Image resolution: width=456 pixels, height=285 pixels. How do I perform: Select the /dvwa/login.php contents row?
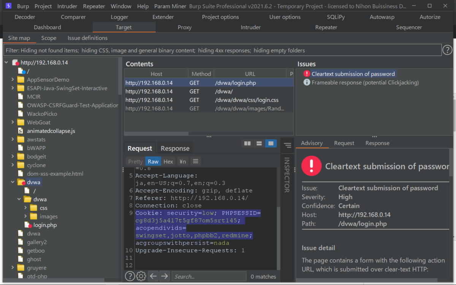click(x=209, y=82)
